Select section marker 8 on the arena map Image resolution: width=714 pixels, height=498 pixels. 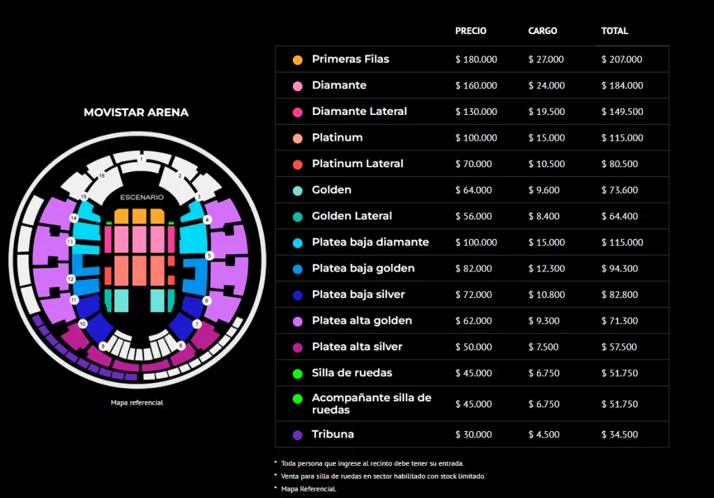pos(181,345)
